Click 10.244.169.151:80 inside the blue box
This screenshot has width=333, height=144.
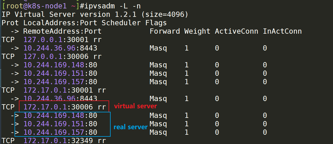tap(60, 124)
